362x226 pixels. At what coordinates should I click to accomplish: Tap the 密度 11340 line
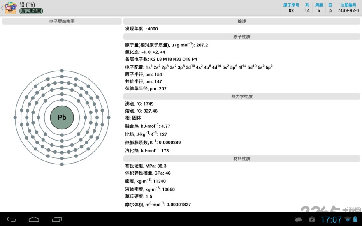tap(146, 181)
